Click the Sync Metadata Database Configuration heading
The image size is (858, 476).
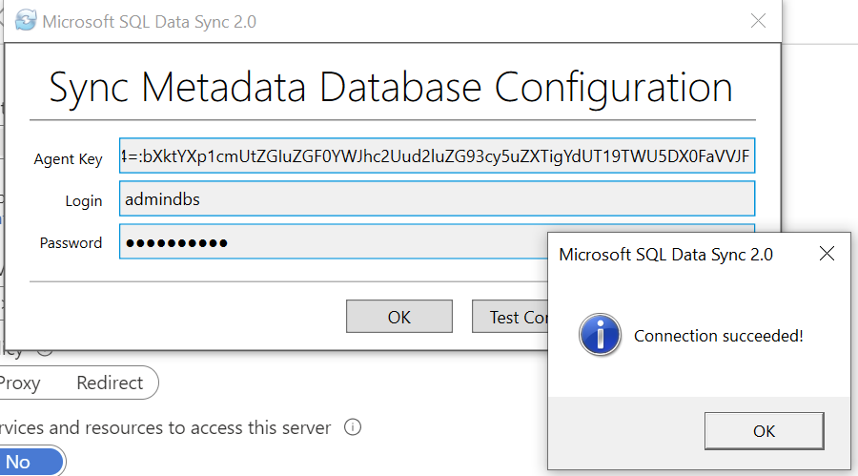(391, 88)
